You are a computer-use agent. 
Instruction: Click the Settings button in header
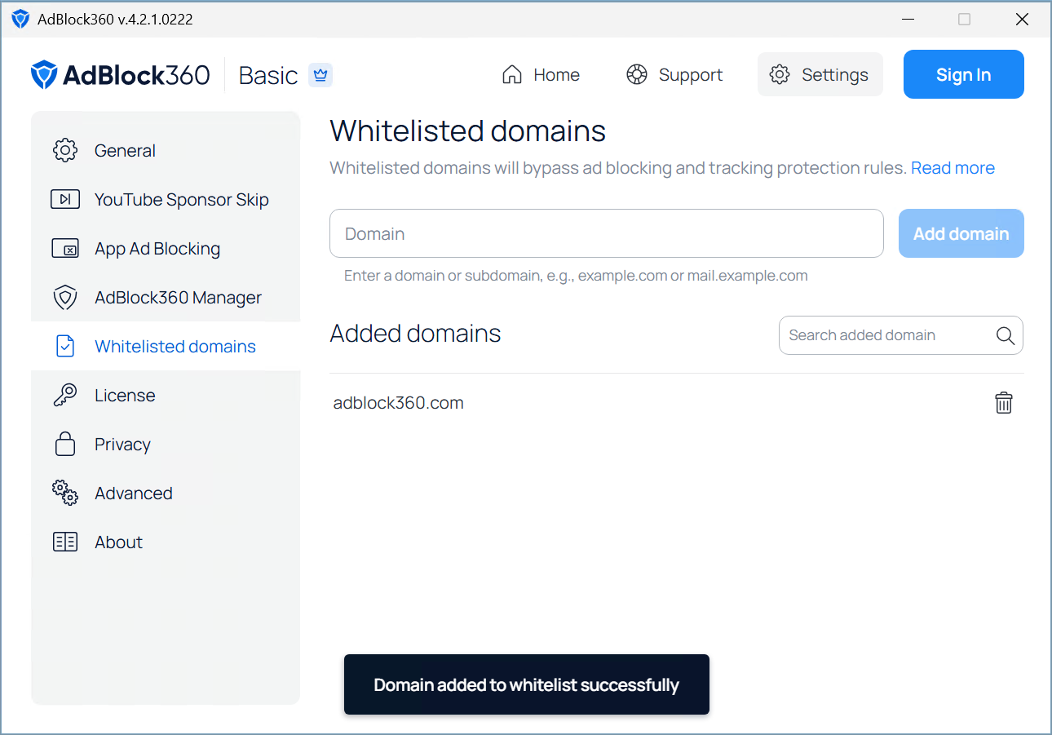point(820,74)
